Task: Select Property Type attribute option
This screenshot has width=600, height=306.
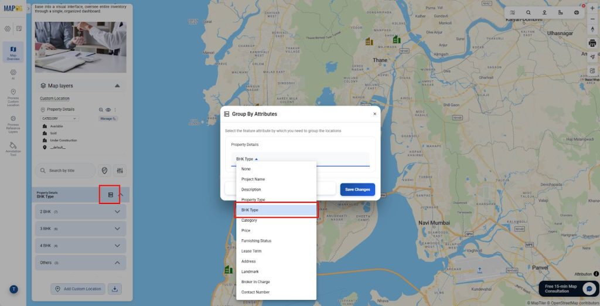Action: tap(277, 200)
